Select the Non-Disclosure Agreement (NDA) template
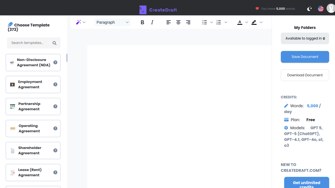The image size is (335, 188). (33, 62)
